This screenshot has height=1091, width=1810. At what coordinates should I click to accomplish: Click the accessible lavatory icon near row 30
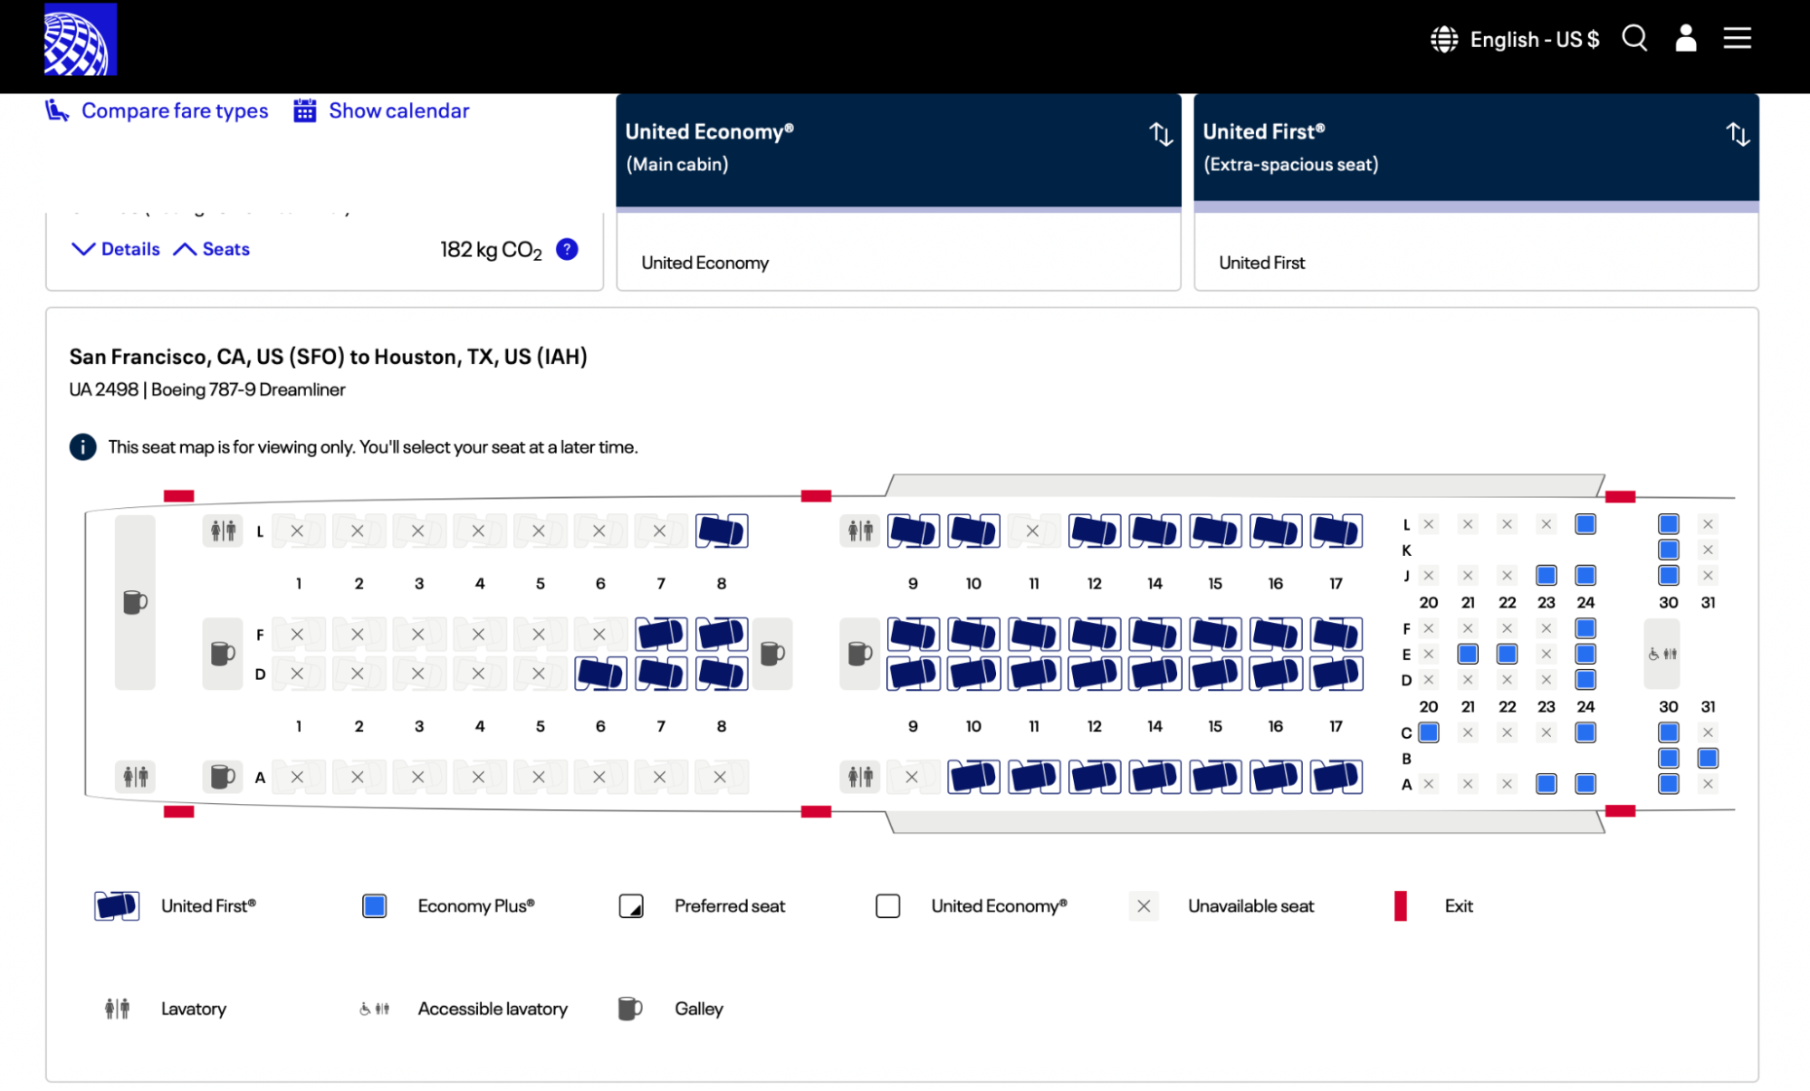[1662, 654]
